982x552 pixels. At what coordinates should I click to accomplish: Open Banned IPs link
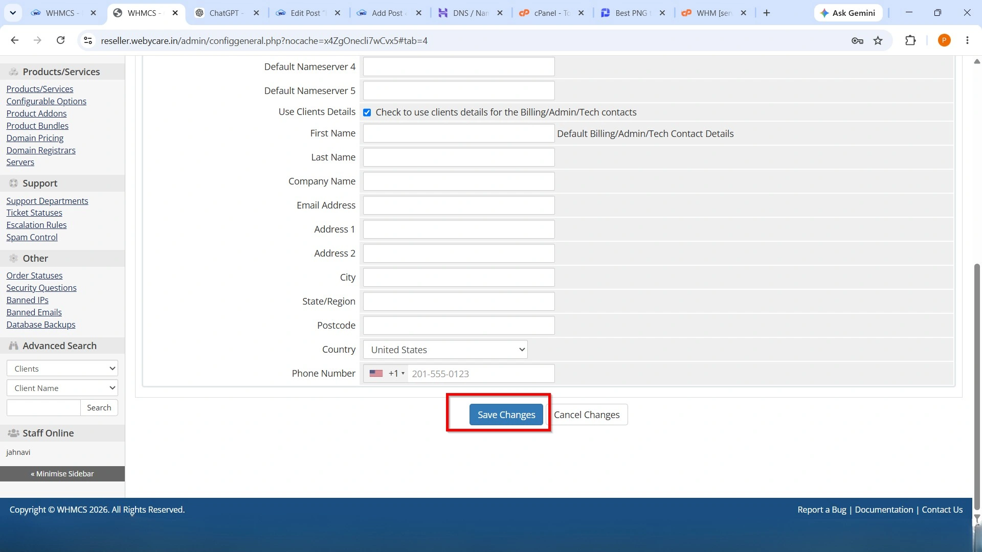coord(28,300)
